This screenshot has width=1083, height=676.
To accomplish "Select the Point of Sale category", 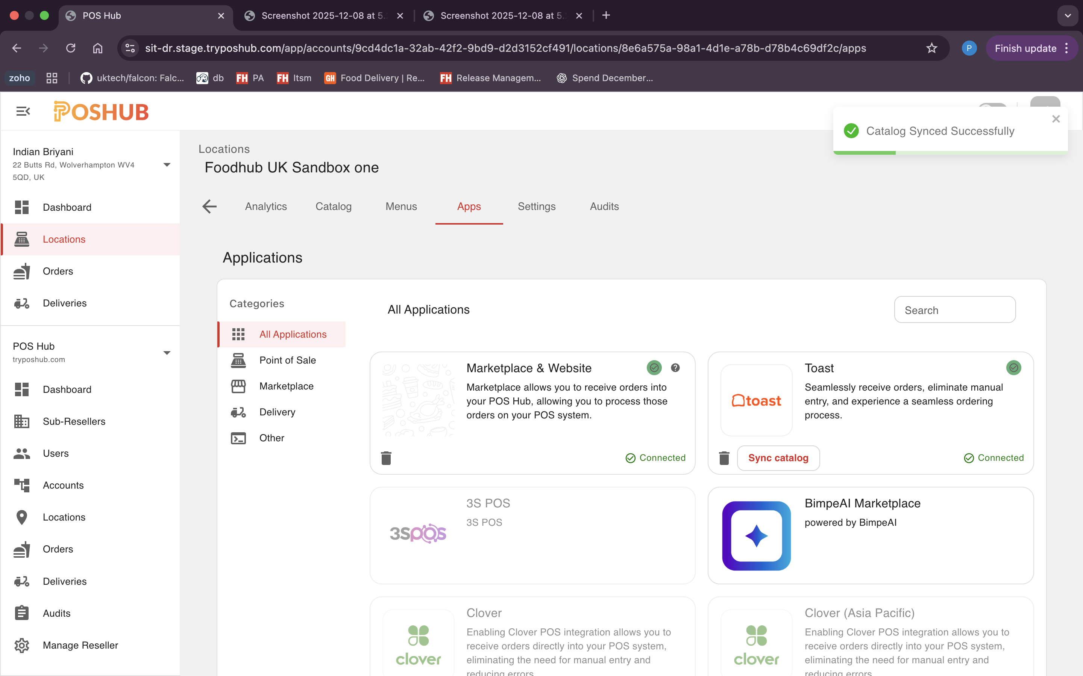I will [287, 360].
